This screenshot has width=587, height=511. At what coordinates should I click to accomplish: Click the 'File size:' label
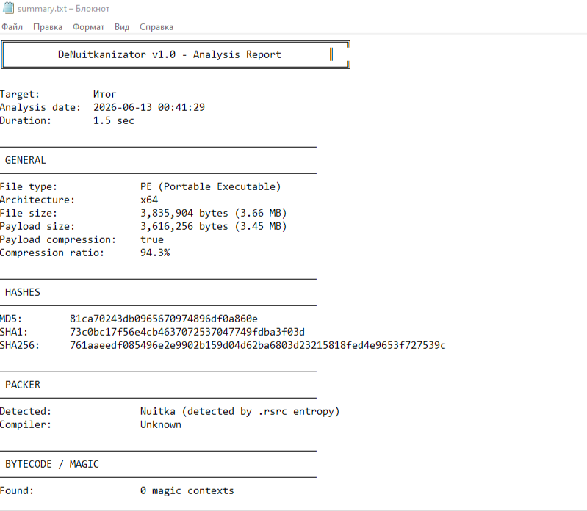[29, 213]
